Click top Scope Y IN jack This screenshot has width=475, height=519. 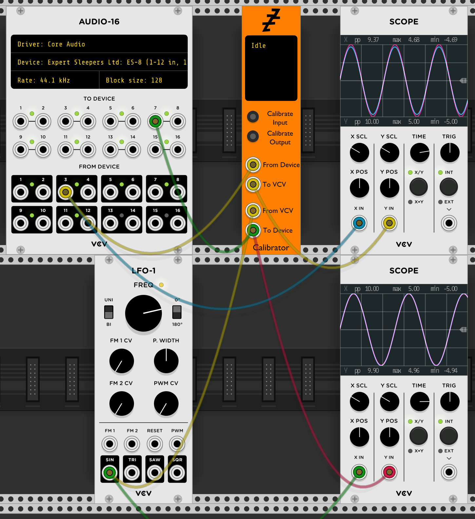[x=389, y=223]
